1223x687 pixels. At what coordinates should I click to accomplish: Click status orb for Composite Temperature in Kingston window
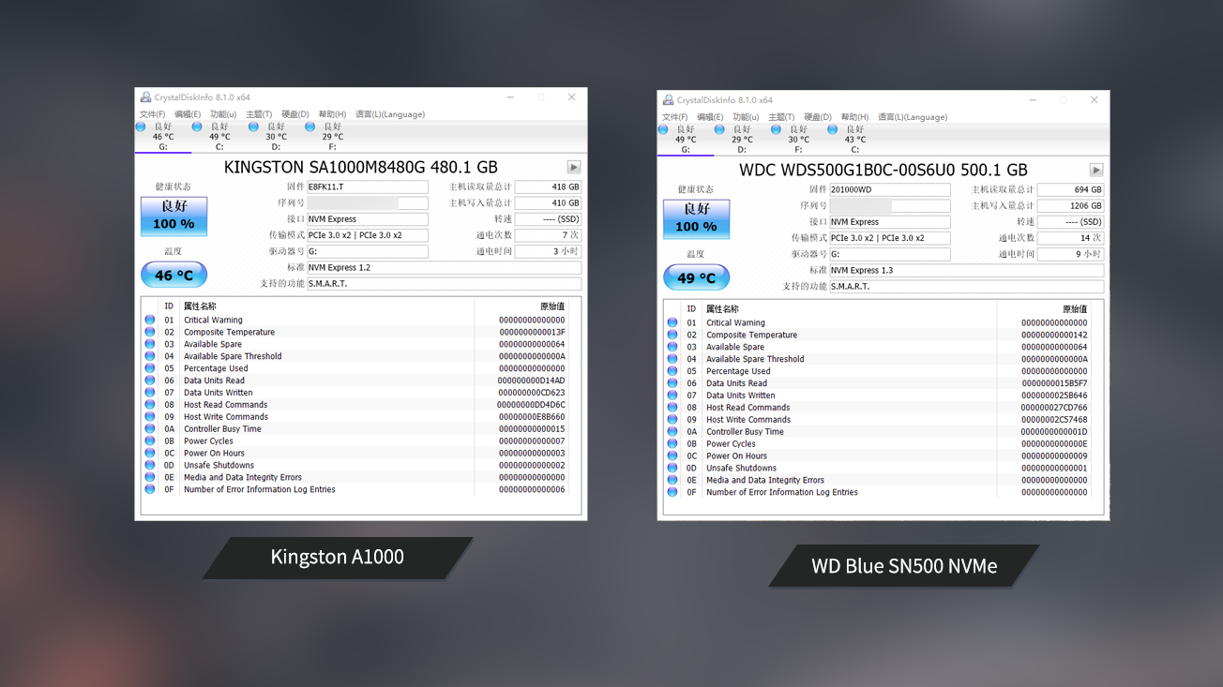[150, 332]
